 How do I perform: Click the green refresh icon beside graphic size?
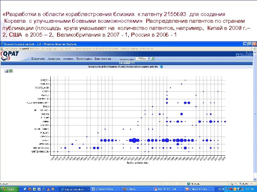(x=153, y=59)
